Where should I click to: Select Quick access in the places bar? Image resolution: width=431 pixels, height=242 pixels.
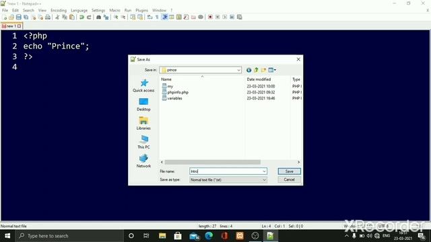tap(143, 85)
